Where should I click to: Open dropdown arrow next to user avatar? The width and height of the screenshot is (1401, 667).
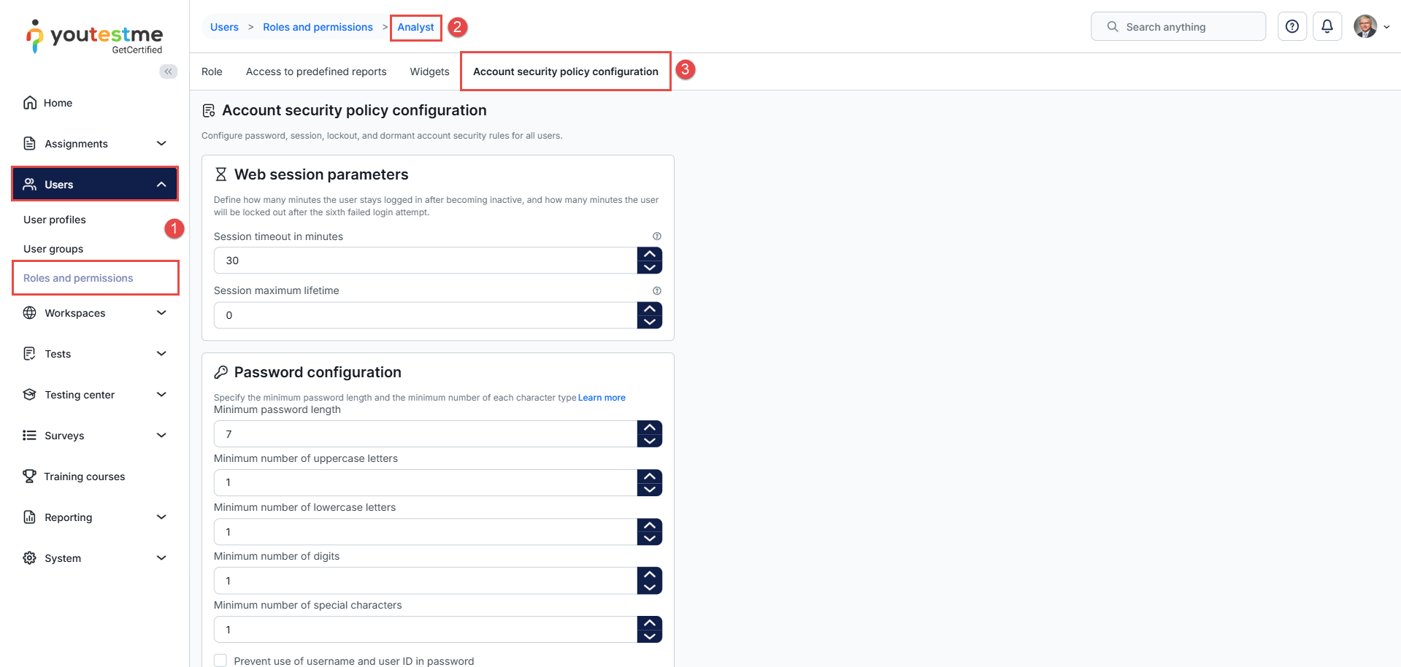click(x=1386, y=27)
